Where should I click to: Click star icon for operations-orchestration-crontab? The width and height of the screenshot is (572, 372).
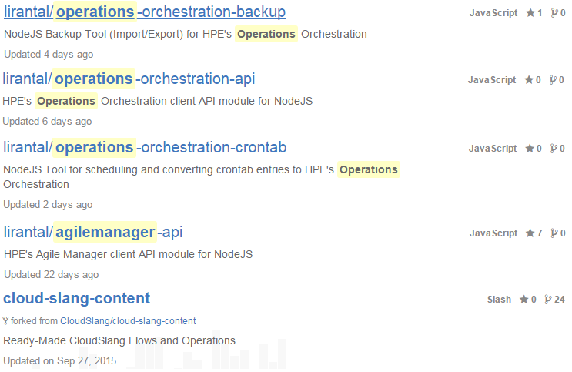point(529,148)
